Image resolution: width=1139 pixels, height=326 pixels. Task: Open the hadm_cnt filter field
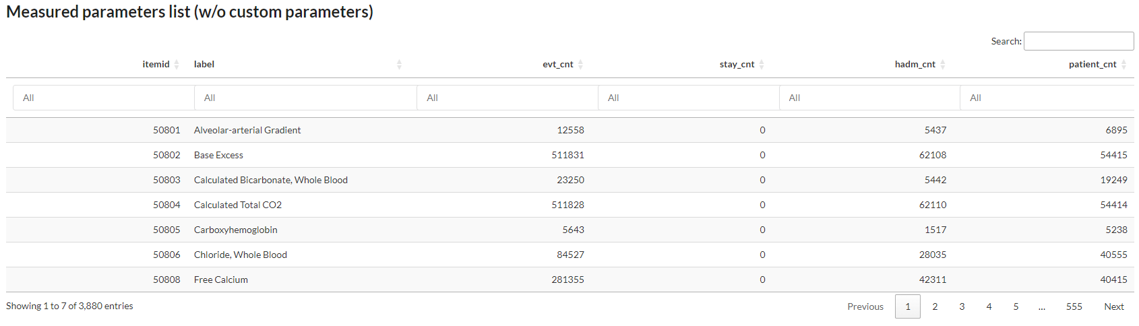[869, 98]
